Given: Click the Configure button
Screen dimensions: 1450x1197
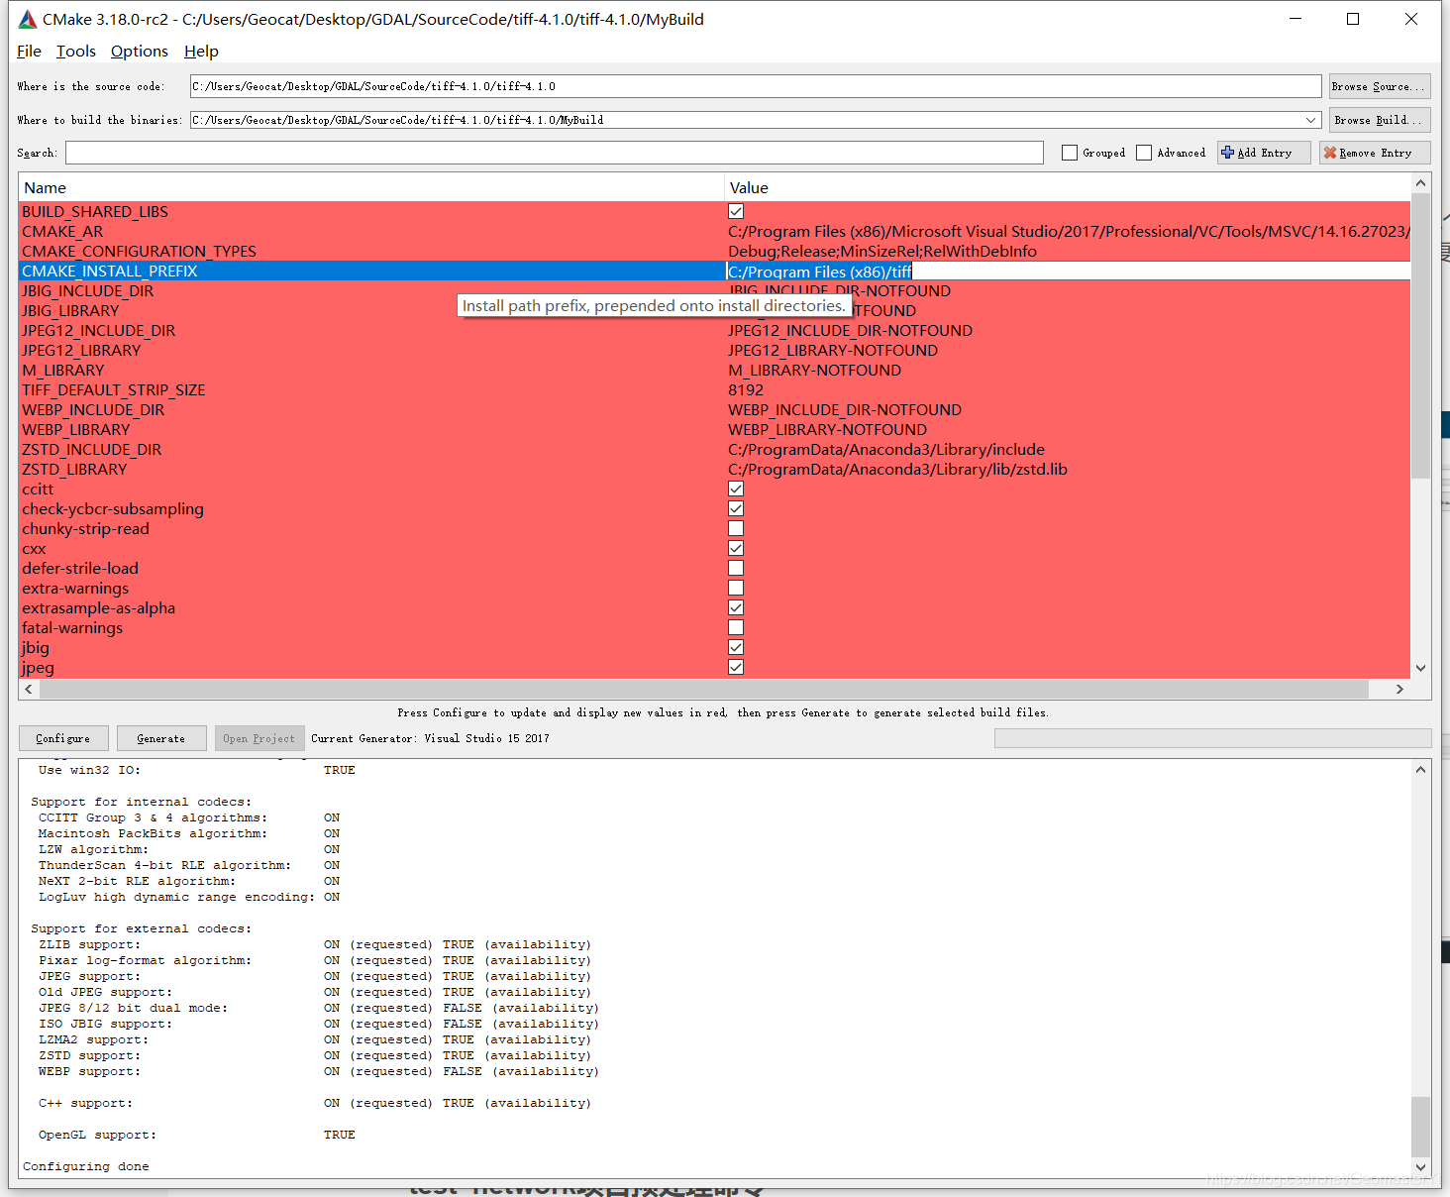Looking at the screenshot, I should point(63,738).
